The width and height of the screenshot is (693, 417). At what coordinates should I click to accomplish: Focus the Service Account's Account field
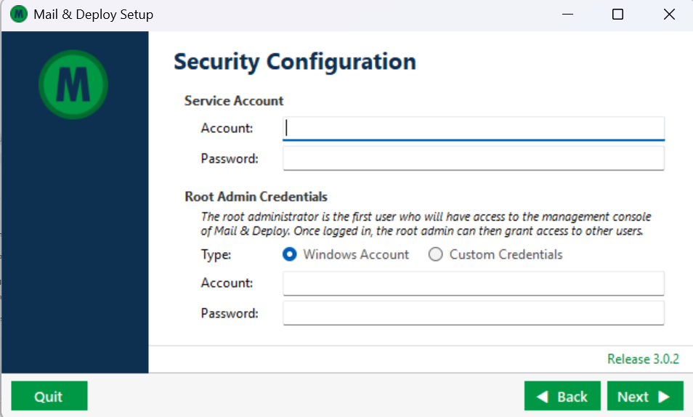(474, 128)
